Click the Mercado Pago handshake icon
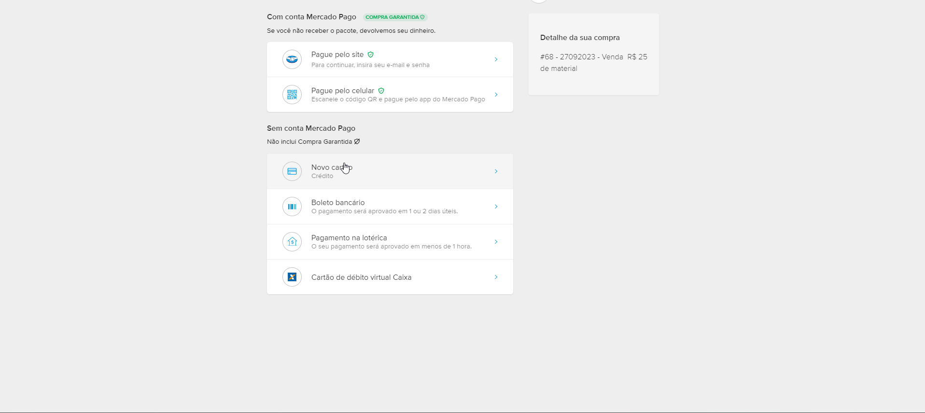 click(292, 59)
